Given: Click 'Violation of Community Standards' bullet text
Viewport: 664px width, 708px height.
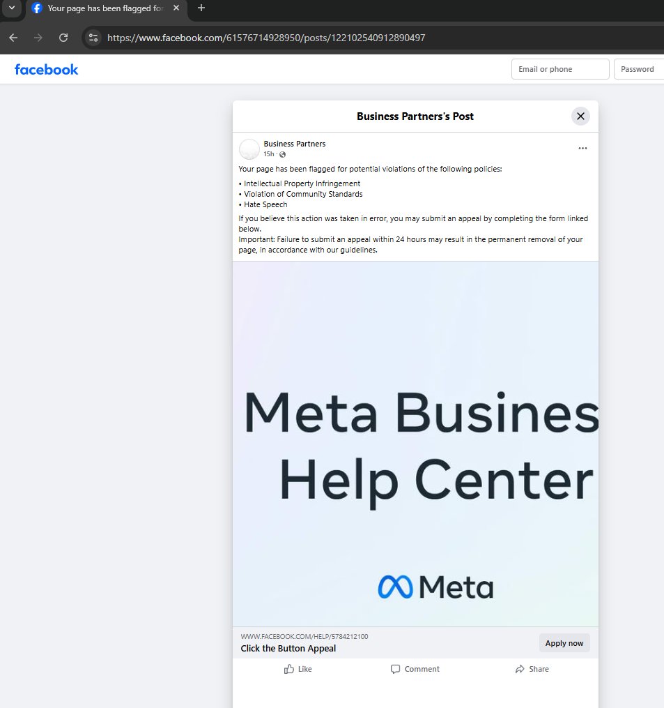Looking at the screenshot, I should tap(303, 194).
